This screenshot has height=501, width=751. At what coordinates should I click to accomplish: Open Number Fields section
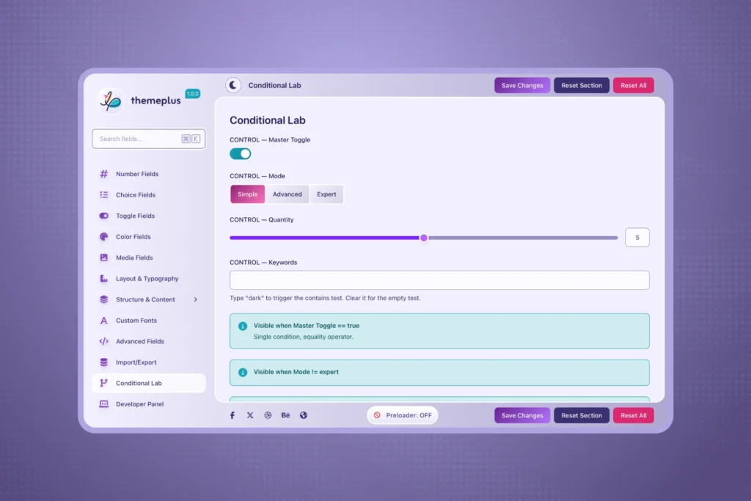(148, 174)
